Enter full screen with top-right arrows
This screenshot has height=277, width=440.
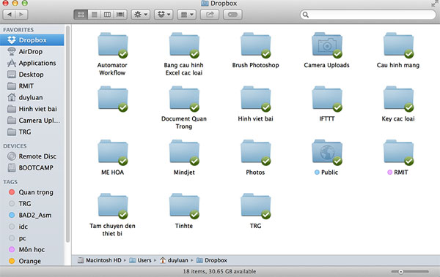(434, 4)
